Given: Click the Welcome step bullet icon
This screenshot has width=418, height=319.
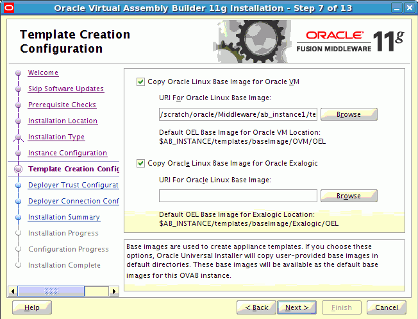Looking at the screenshot, I should click(18, 73).
